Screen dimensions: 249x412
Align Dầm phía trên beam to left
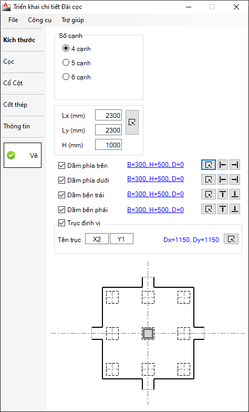(223, 165)
